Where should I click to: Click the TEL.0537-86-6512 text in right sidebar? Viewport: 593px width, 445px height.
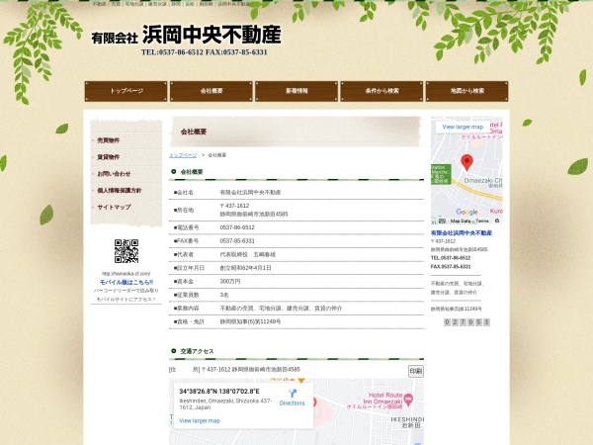pyautogui.click(x=451, y=258)
